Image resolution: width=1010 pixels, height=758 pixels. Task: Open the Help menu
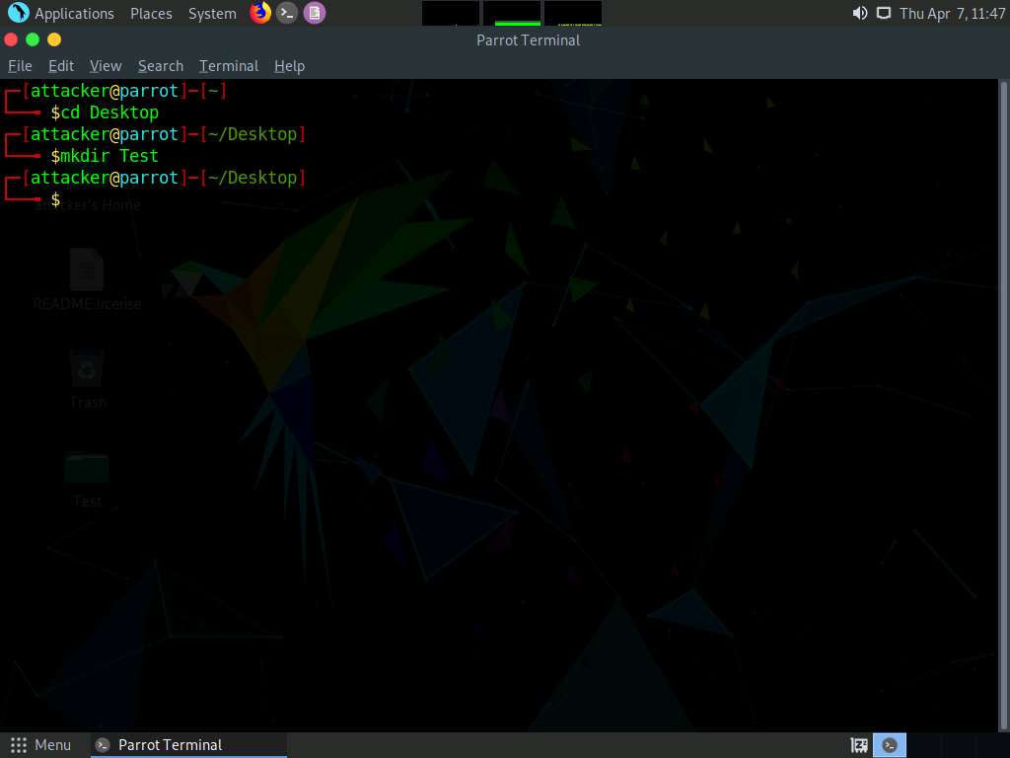[289, 66]
